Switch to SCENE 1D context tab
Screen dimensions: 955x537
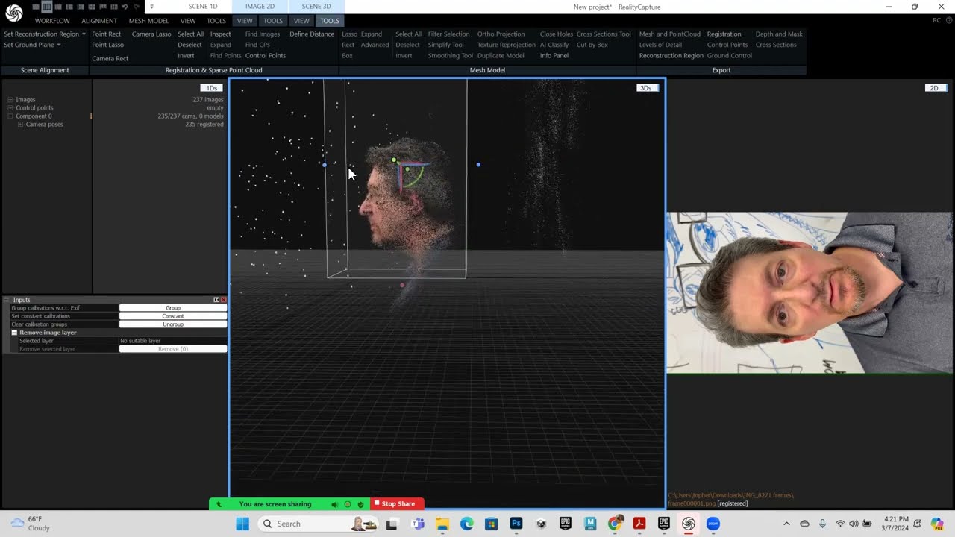point(203,7)
